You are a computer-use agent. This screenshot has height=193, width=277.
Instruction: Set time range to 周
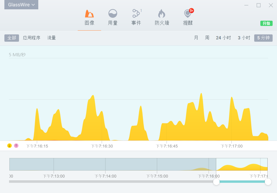pos(207,38)
